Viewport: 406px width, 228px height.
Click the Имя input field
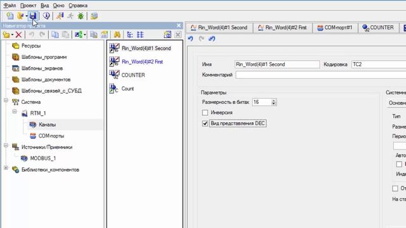tap(277, 65)
